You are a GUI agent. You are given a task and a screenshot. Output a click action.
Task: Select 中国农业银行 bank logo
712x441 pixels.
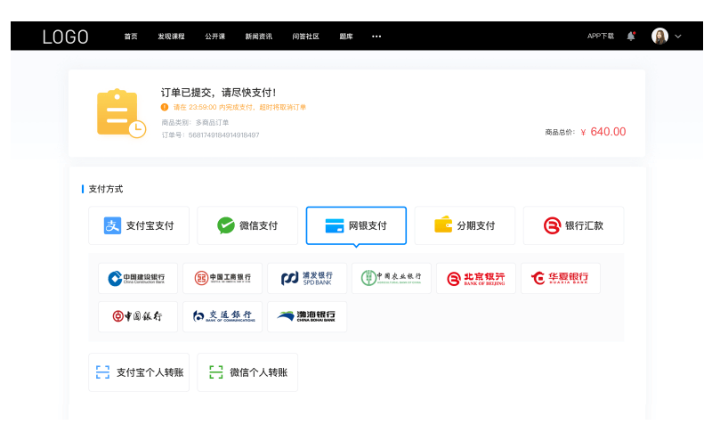coord(392,278)
